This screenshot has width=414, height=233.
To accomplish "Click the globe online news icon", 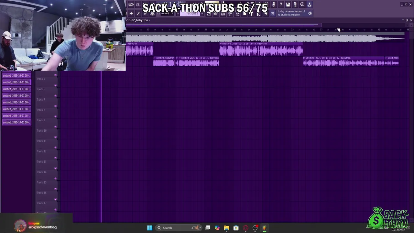I will pyautogui.click(x=310, y=13).
